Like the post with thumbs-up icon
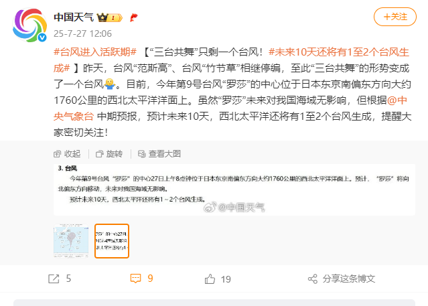The width and height of the screenshot is (428, 306). [210, 279]
